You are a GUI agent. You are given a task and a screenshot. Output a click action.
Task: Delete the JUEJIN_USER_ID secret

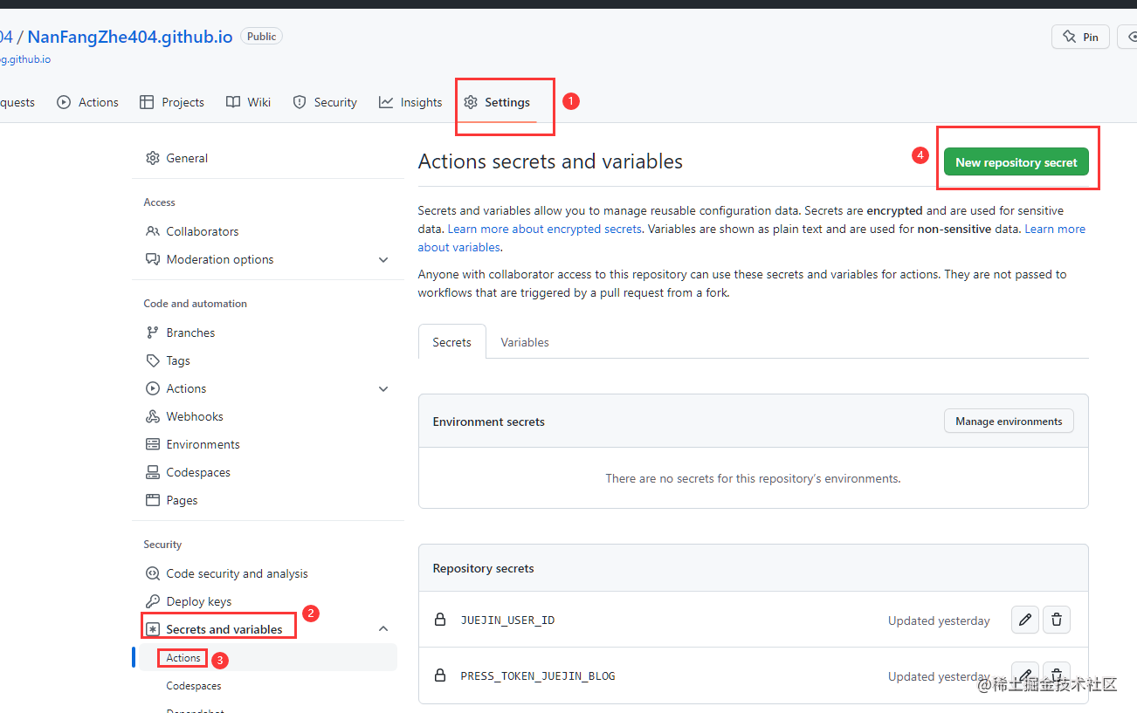pos(1057,620)
